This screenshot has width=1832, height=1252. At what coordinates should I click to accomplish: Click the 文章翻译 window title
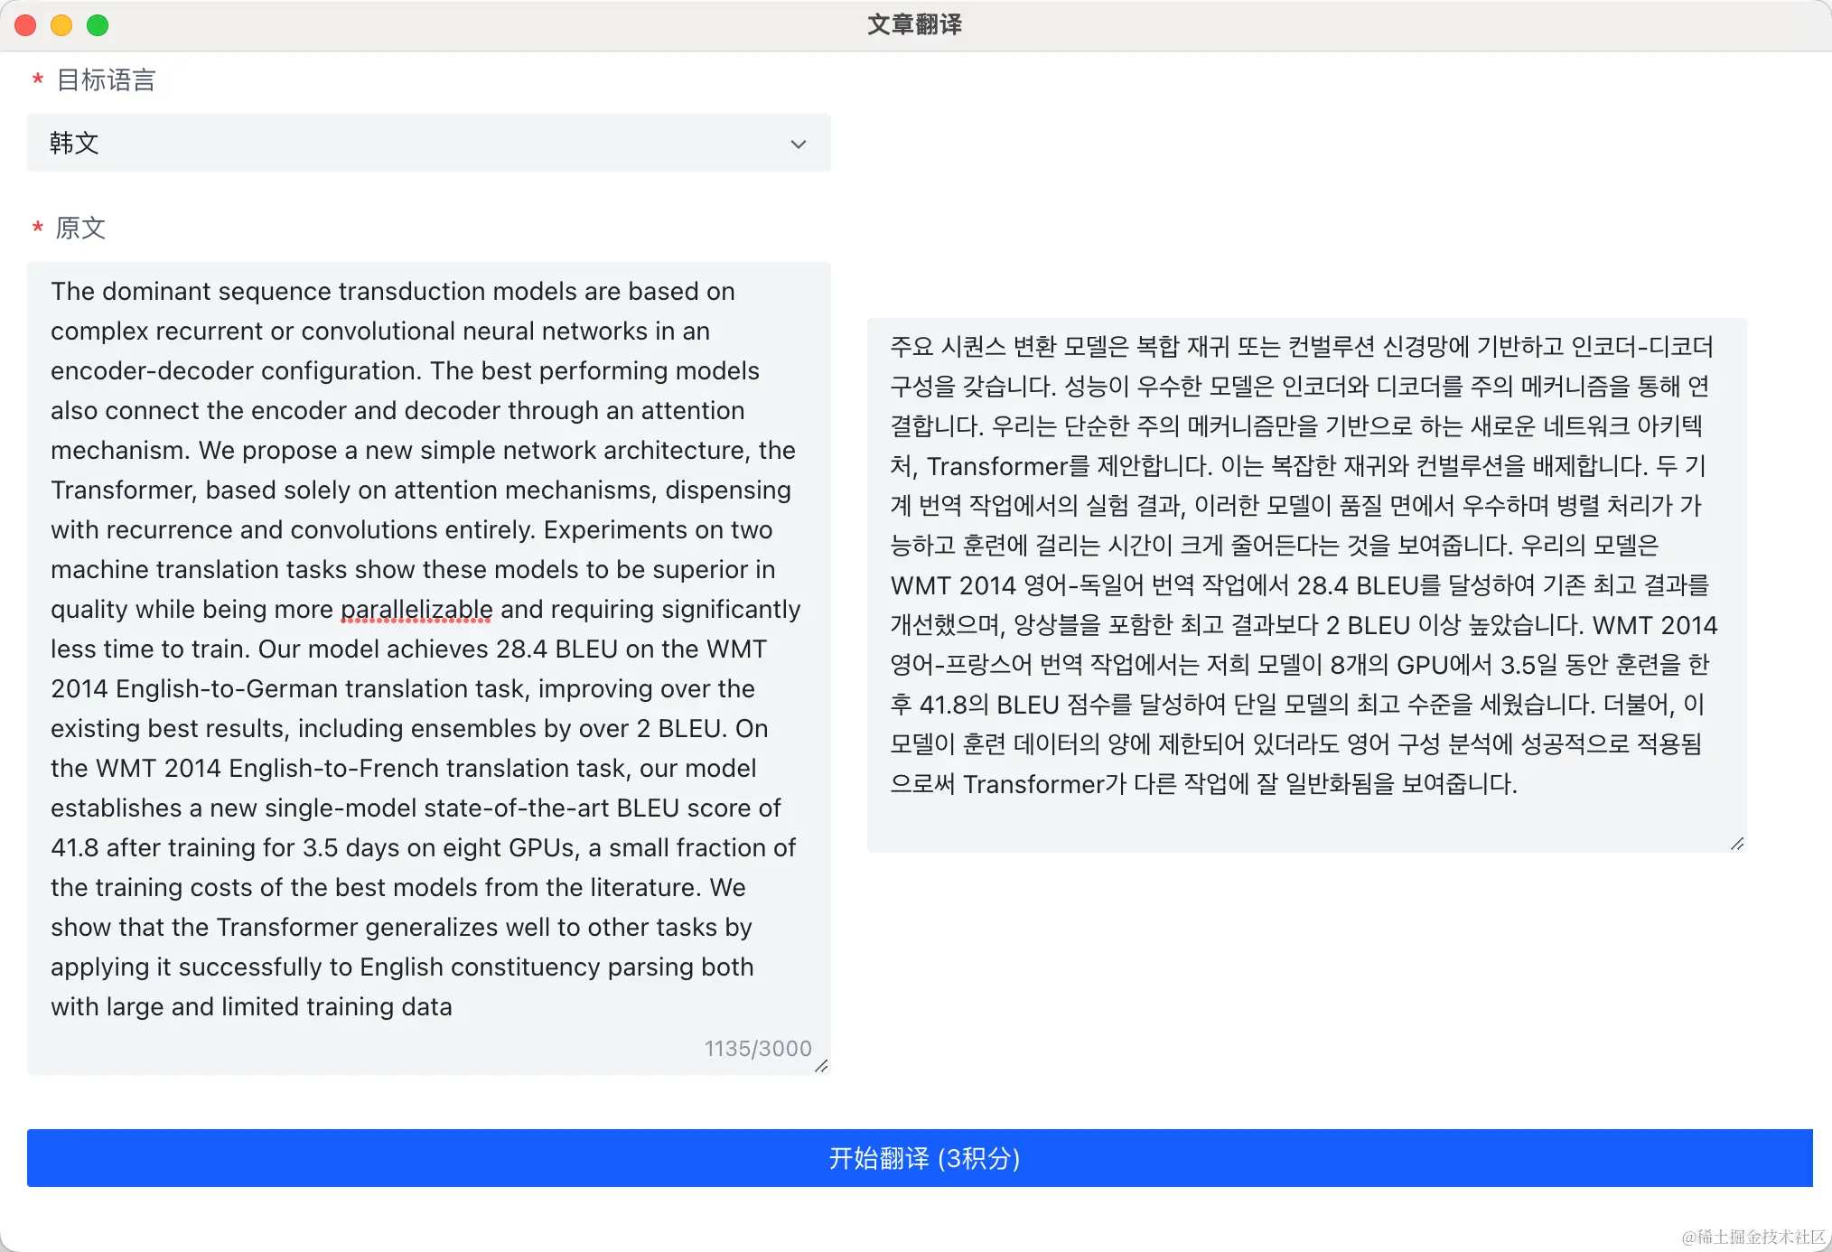pyautogui.click(x=915, y=24)
